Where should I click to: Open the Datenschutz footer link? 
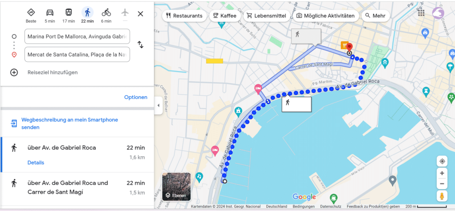(x=331, y=207)
